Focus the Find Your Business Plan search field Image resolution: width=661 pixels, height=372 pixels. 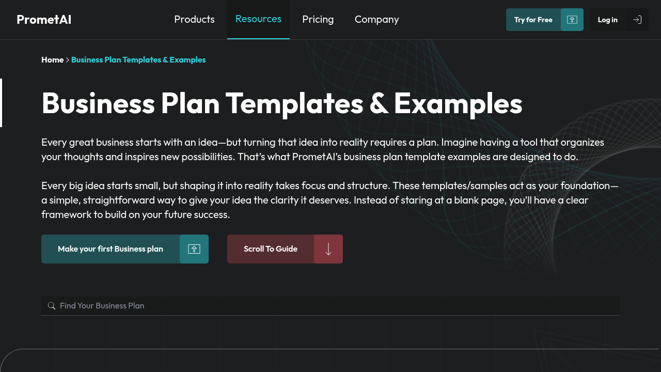pos(330,306)
